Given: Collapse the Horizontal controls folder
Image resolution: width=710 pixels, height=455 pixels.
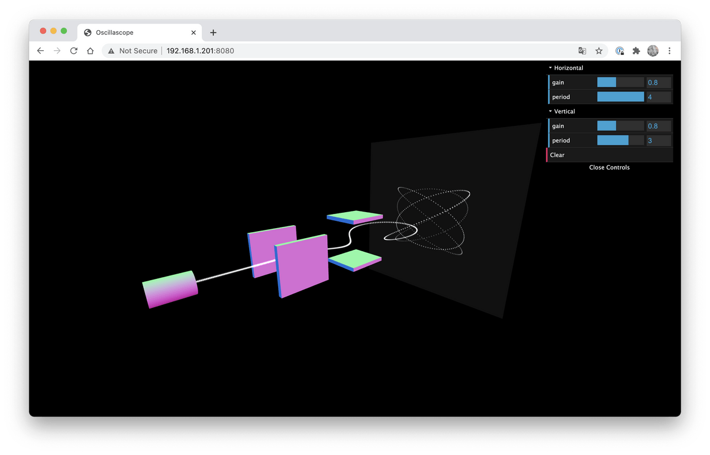Looking at the screenshot, I should click(x=566, y=67).
